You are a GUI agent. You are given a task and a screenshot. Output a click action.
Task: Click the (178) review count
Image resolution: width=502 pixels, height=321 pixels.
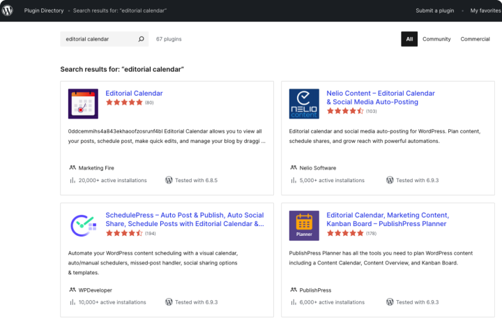click(371, 233)
